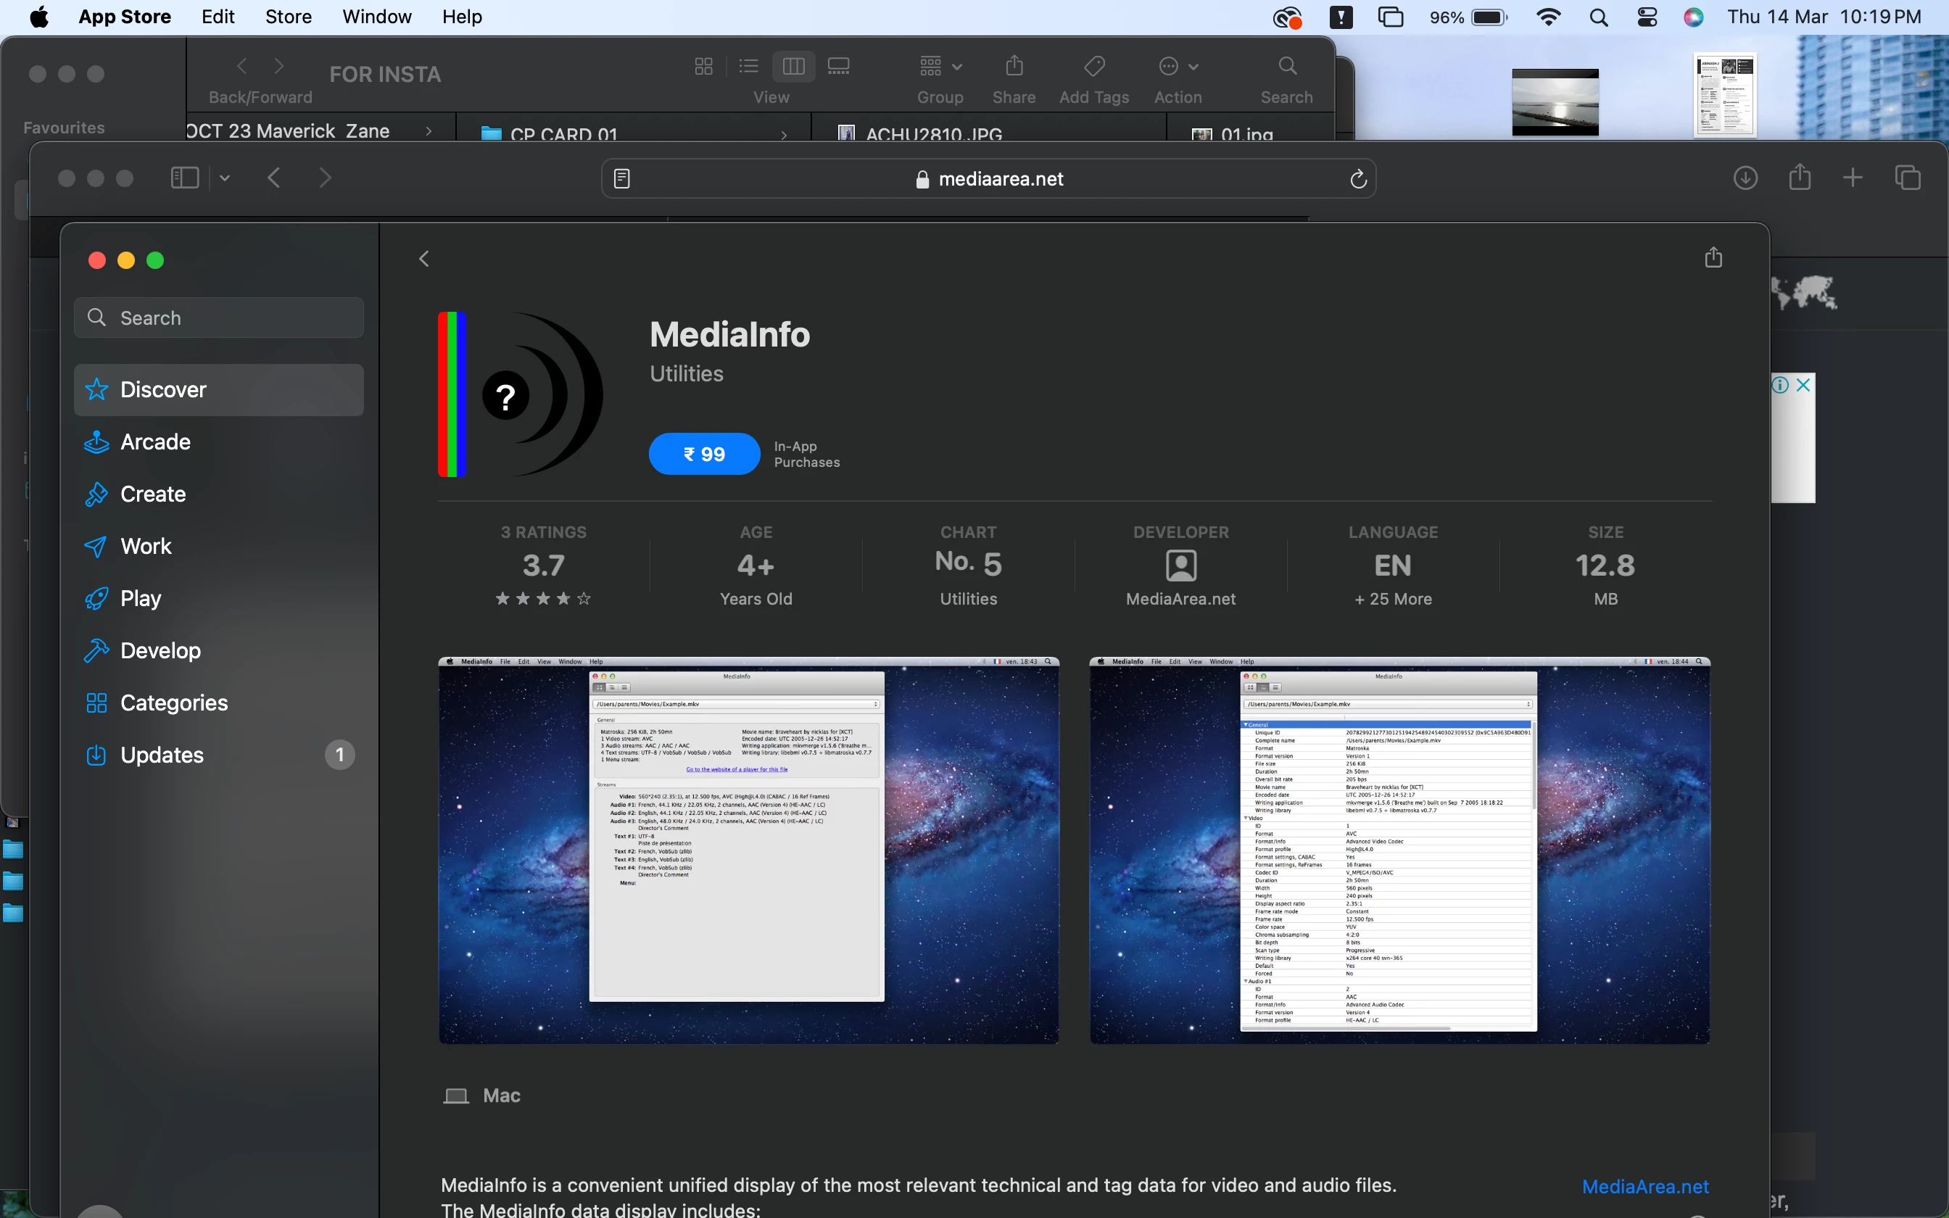Switch Finder to list view
The width and height of the screenshot is (1949, 1218).
tap(748, 66)
